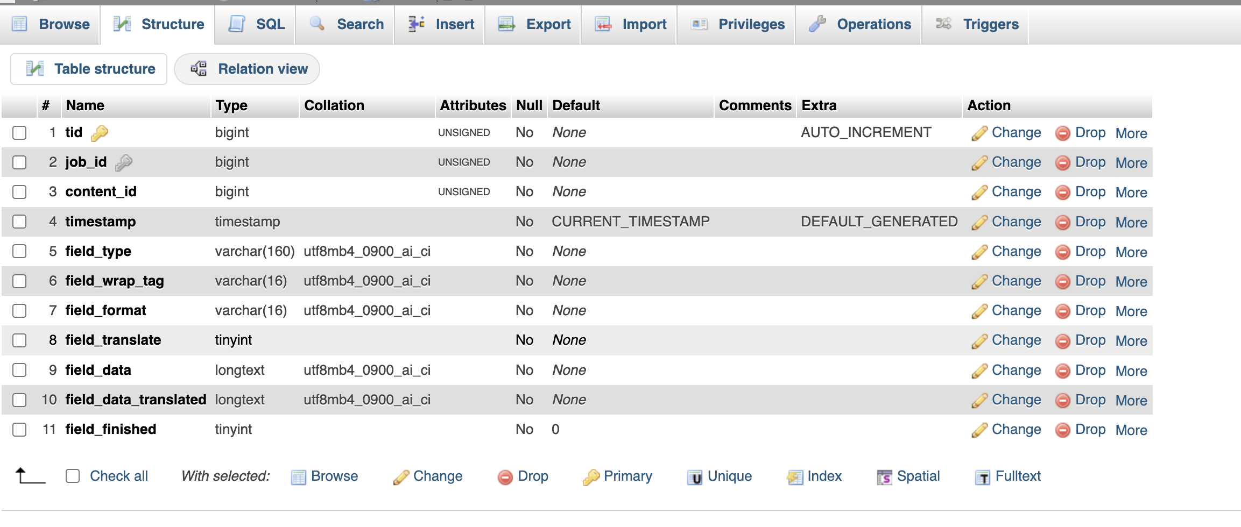Click the Spatial icon in bottom action bar
Screen dimensions: 1241x527
[884, 477]
